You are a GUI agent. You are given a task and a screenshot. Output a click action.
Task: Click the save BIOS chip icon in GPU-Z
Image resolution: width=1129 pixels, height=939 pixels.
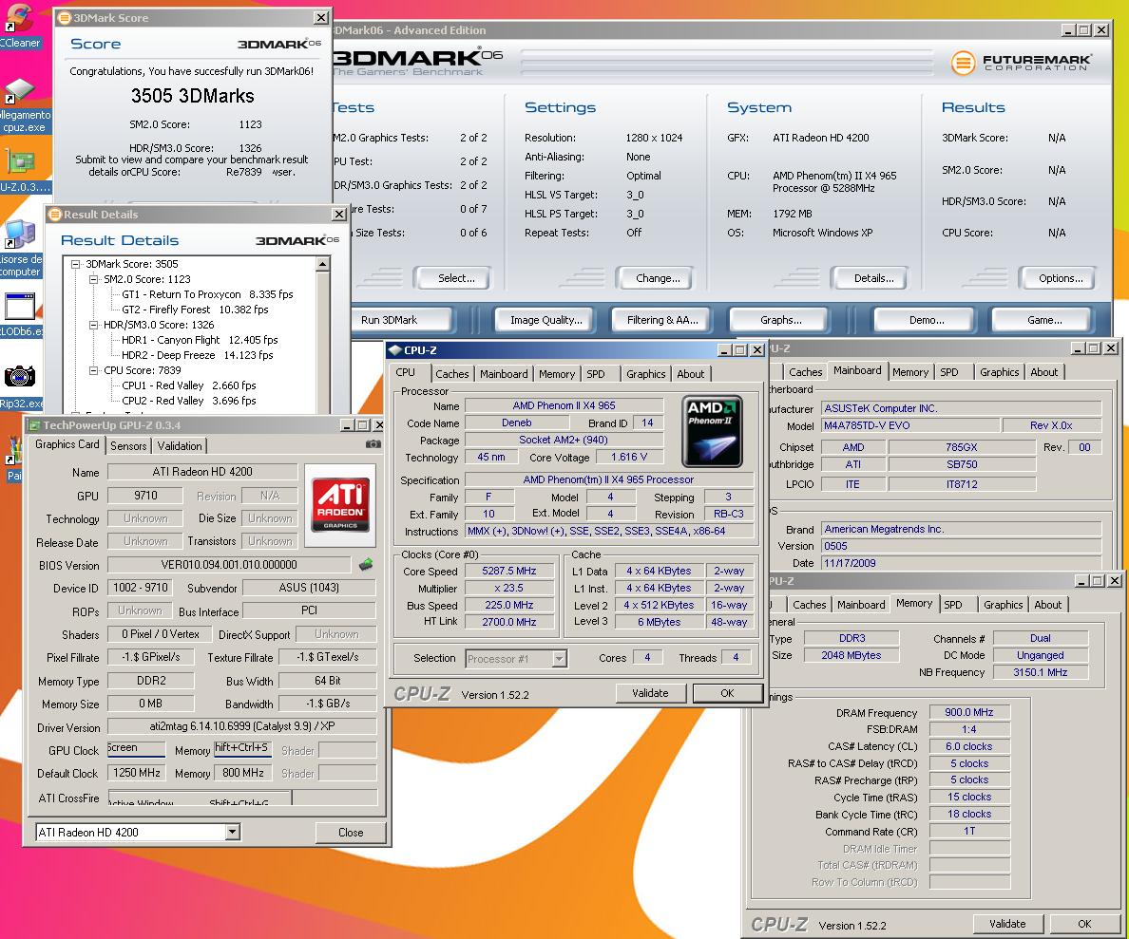pos(366,565)
